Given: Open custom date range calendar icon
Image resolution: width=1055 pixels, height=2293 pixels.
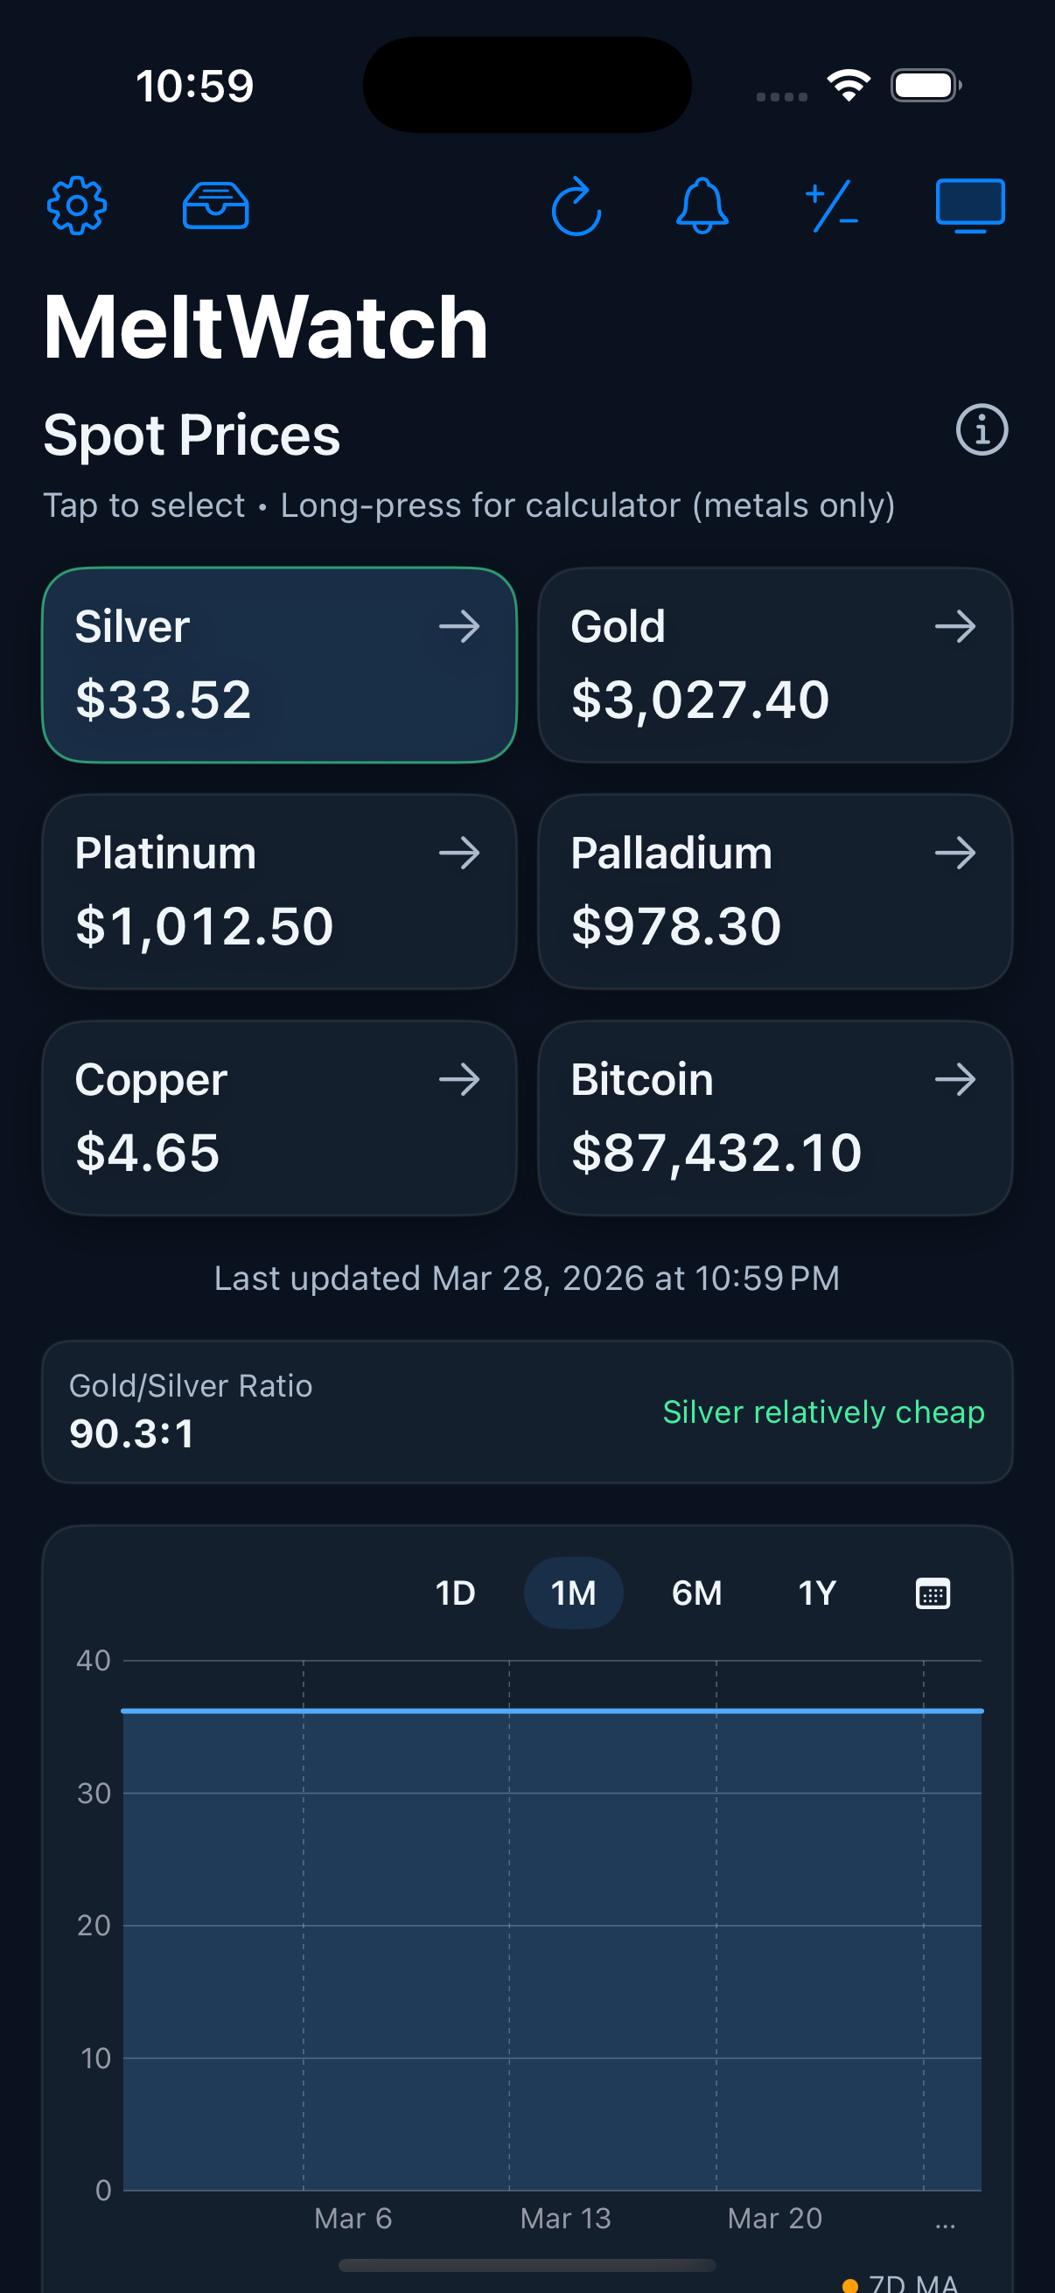Looking at the screenshot, I should [x=933, y=1593].
